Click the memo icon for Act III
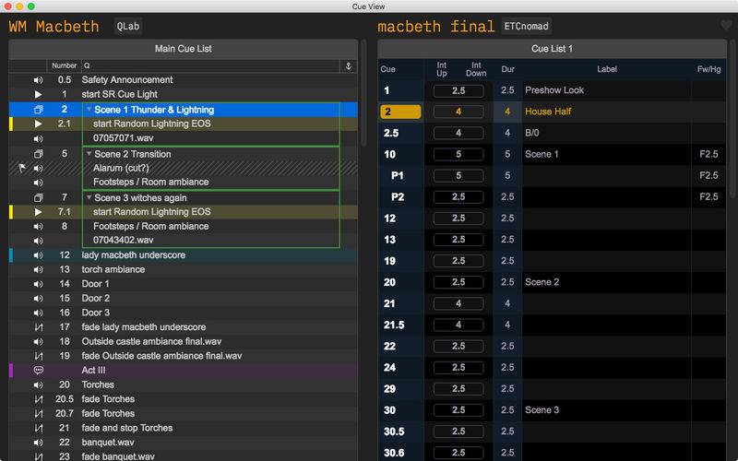 38,370
